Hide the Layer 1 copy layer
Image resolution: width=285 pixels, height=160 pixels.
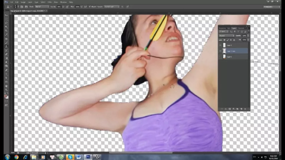click(220, 51)
